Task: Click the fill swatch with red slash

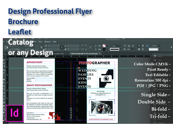Action: click(x=104, y=46)
